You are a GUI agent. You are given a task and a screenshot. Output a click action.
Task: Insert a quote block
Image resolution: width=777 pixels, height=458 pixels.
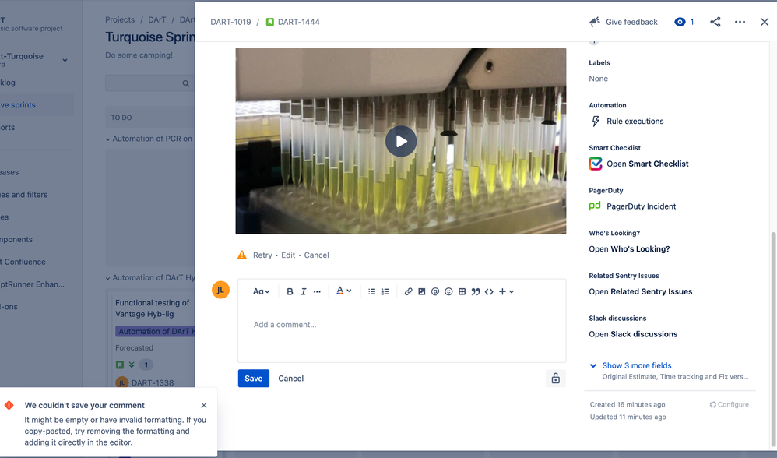(476, 291)
